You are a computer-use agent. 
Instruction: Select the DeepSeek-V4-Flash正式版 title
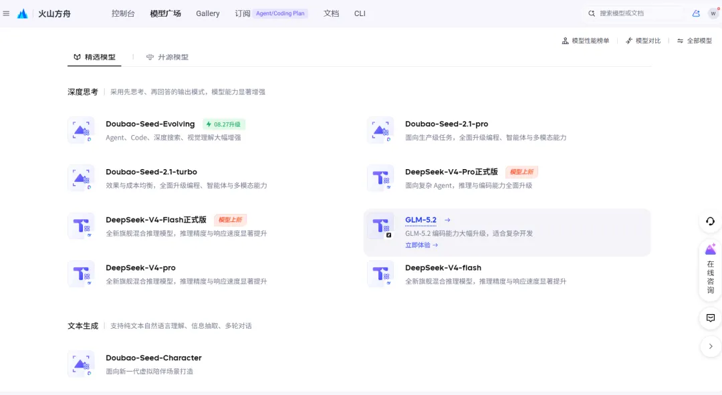156,220
